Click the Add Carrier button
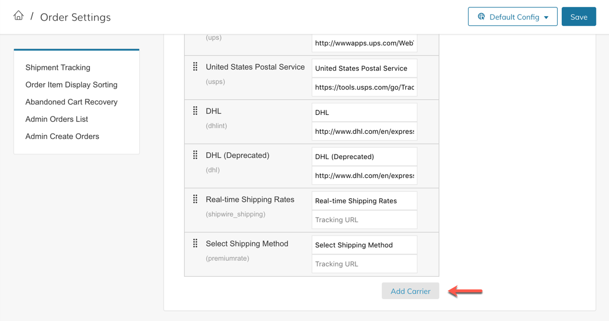Image resolution: width=609 pixels, height=321 pixels. pos(410,291)
